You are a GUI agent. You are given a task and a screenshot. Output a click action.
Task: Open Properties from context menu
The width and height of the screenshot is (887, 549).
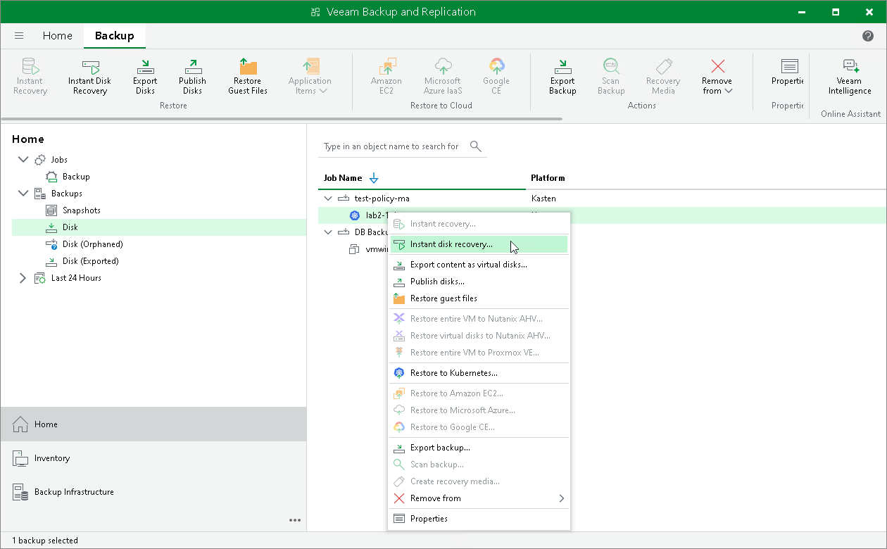tap(479, 519)
